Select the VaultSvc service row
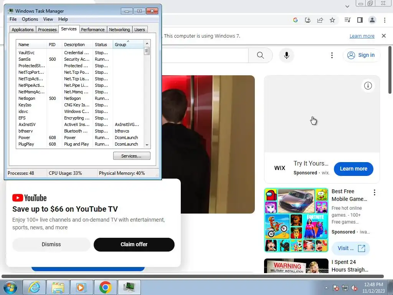 [80, 53]
